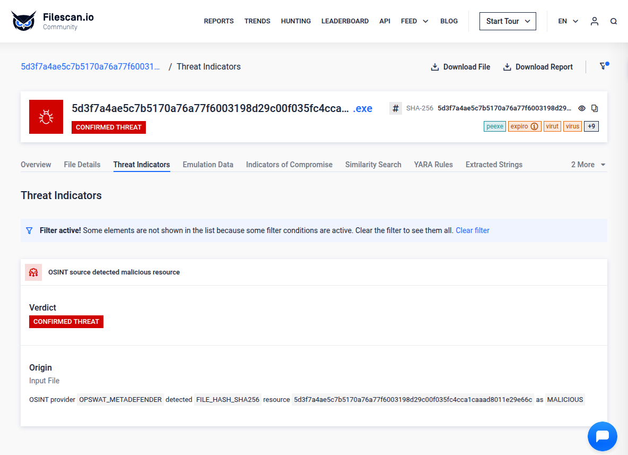Show the +9 additional tags
628x455 pixels.
(x=591, y=126)
